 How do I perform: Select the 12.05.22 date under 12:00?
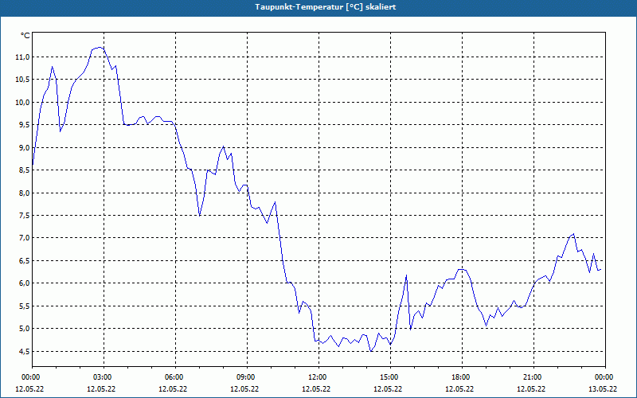tap(316, 388)
